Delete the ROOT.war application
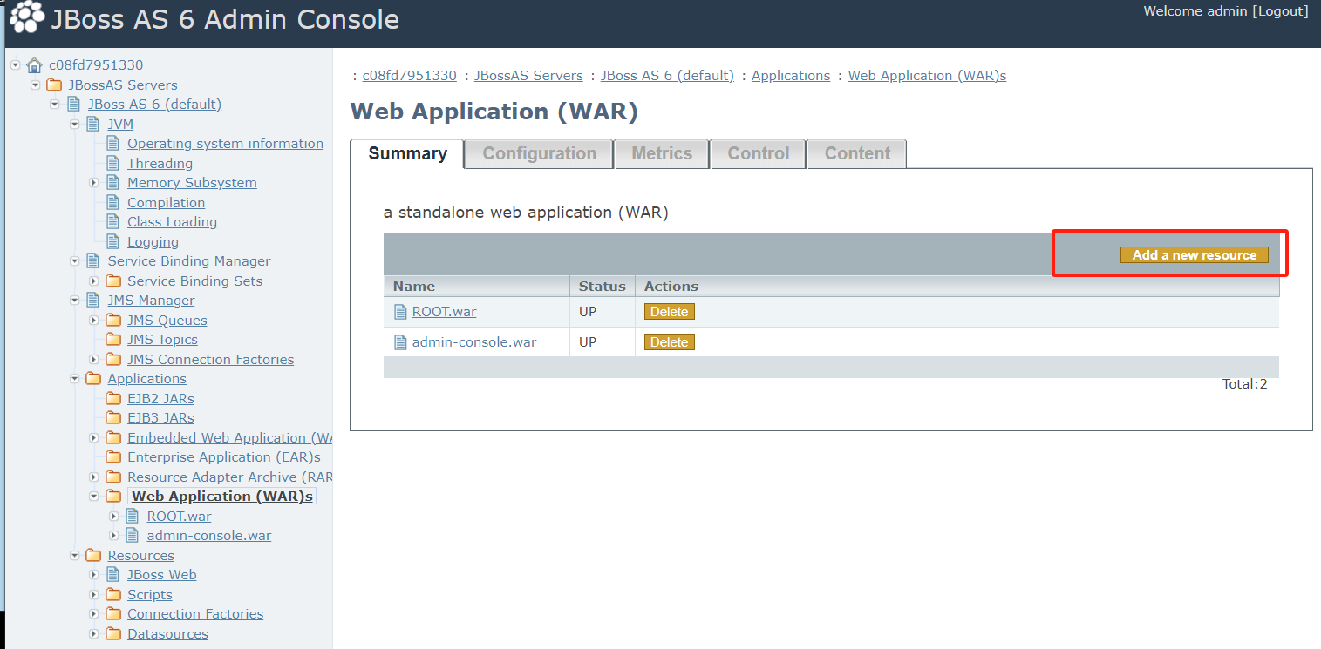Viewport: 1321px width, 649px height. coord(670,312)
